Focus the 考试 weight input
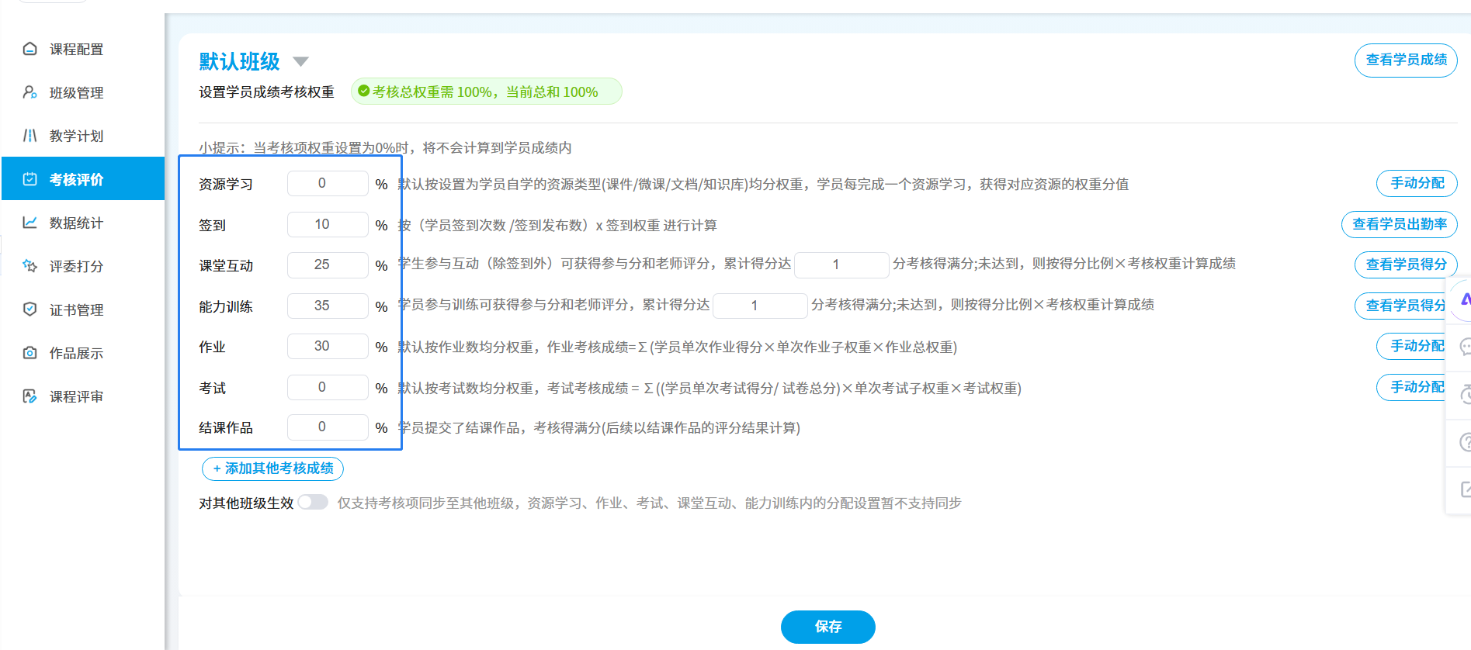This screenshot has width=1471, height=650. pyautogui.click(x=328, y=387)
